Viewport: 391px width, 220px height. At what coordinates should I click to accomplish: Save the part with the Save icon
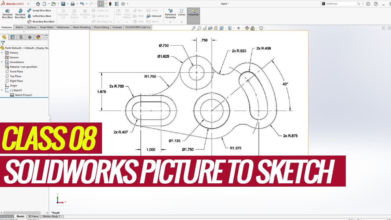click(63, 4)
